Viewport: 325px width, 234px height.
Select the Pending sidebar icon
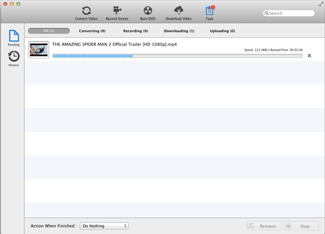pos(14,38)
